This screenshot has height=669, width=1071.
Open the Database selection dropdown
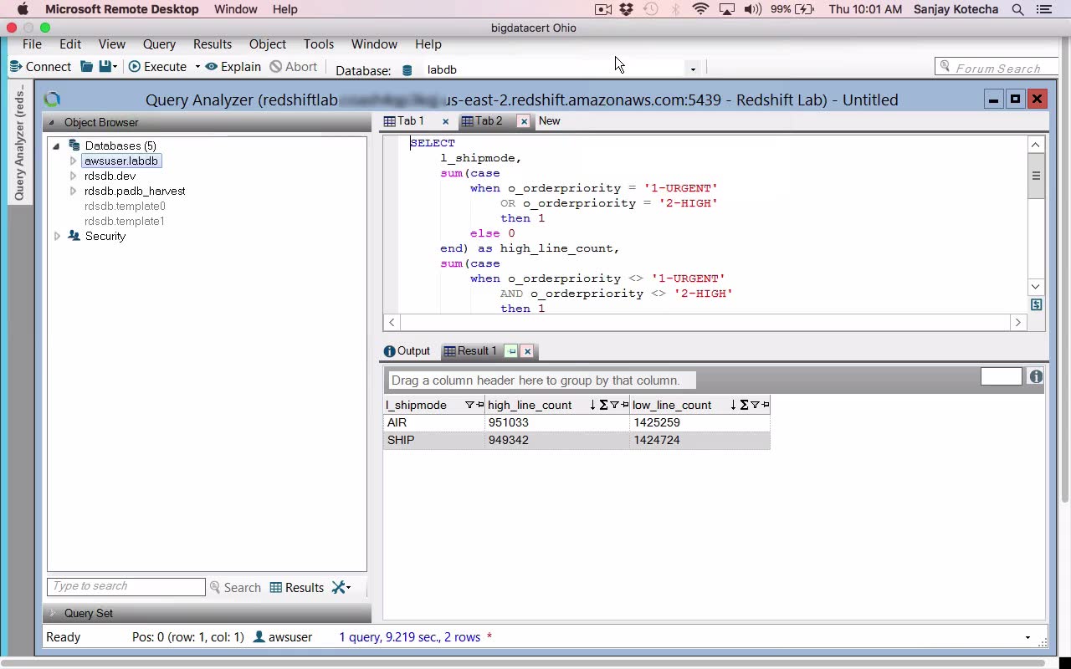point(693,69)
